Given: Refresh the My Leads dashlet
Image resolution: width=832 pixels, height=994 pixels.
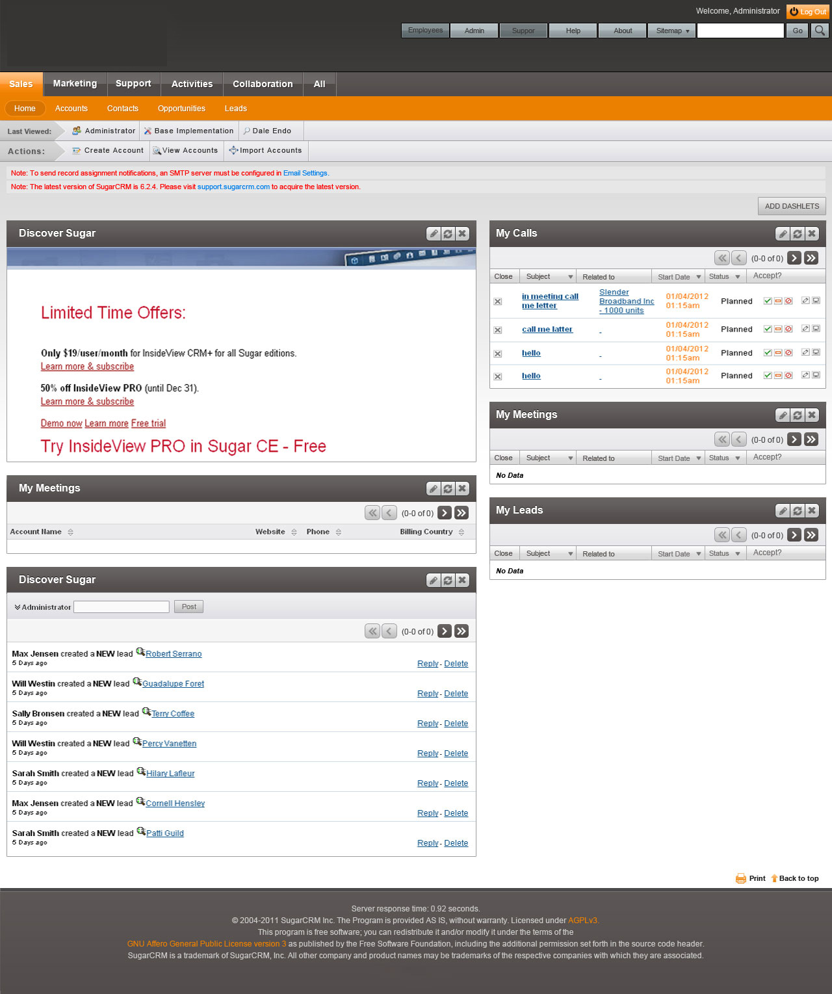Looking at the screenshot, I should pos(797,511).
